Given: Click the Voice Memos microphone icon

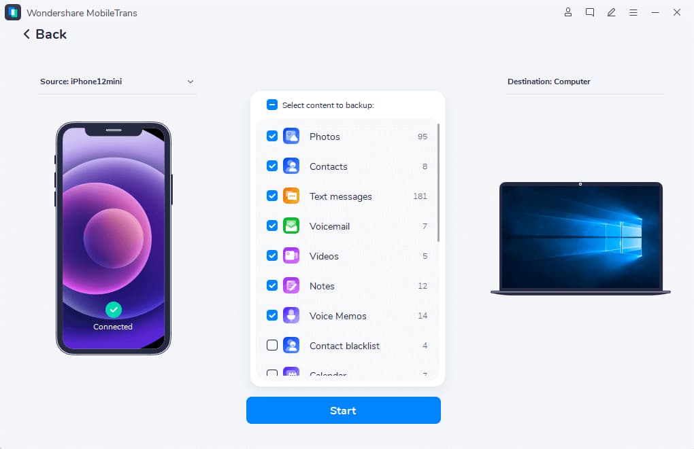Looking at the screenshot, I should click(291, 316).
